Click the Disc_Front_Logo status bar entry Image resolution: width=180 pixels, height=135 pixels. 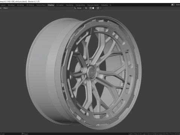pos(140,134)
